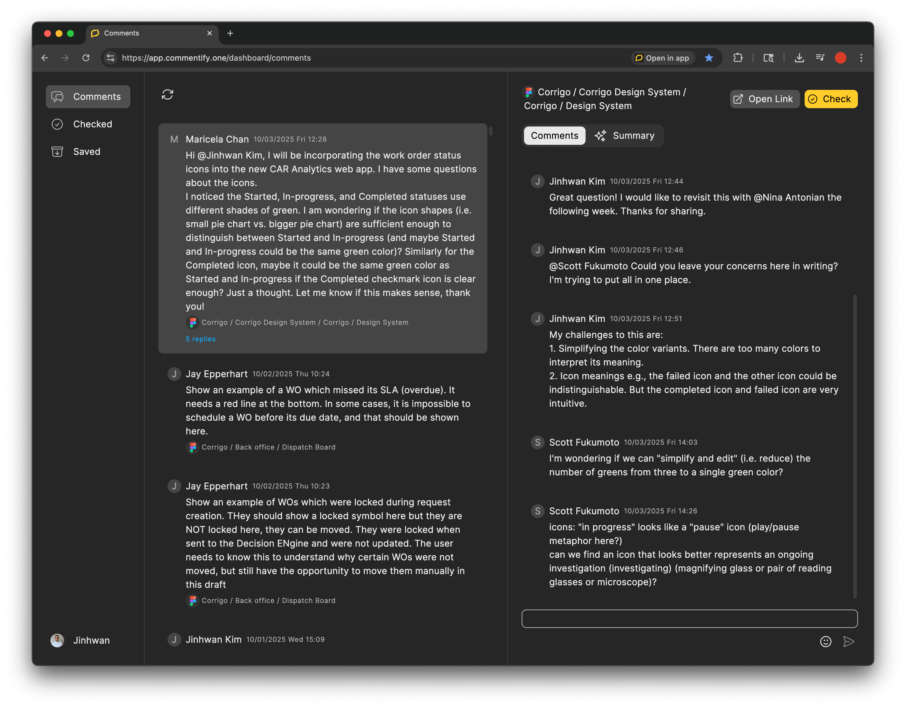Send the reply with the paper plane icon
Screen dimensions: 906x708
click(x=849, y=641)
